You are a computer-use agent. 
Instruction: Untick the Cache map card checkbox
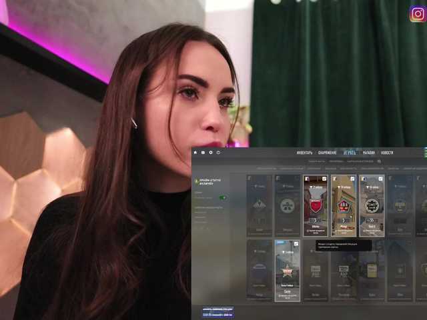[x=296, y=244]
